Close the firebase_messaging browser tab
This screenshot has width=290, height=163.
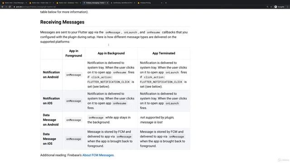point(107,3)
